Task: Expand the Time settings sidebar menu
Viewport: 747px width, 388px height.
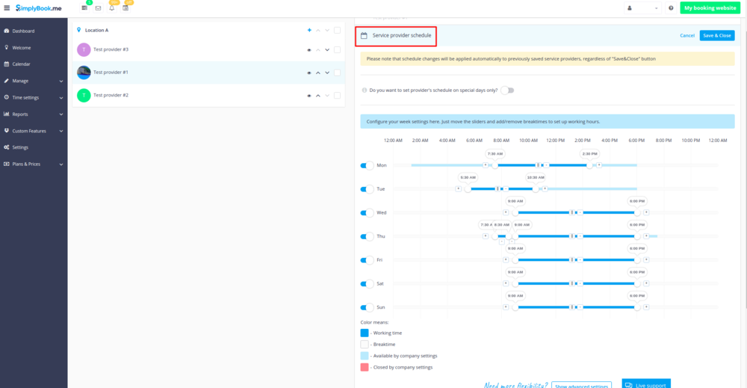Action: (x=33, y=97)
